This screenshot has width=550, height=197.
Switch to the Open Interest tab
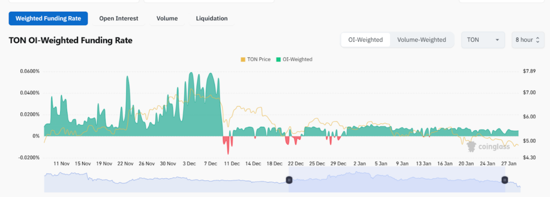(x=119, y=19)
